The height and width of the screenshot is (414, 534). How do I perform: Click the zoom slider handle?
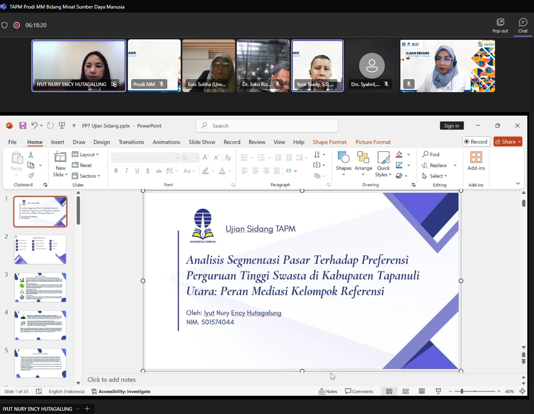tap(462, 391)
